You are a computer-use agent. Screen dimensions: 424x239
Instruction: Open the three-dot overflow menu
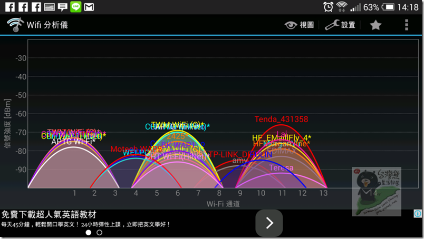tap(407, 25)
